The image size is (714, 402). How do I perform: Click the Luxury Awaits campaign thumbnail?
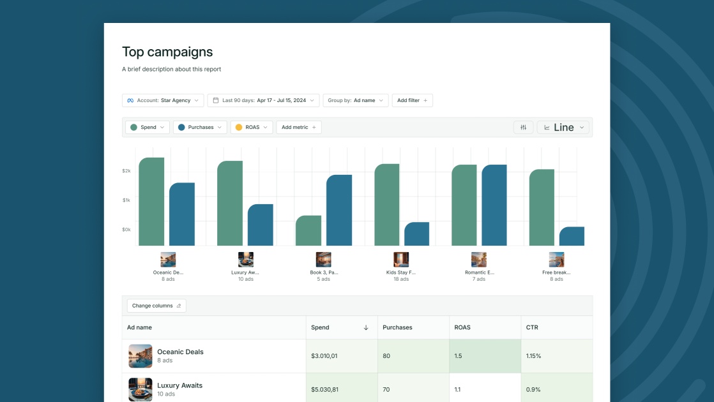[141, 389]
